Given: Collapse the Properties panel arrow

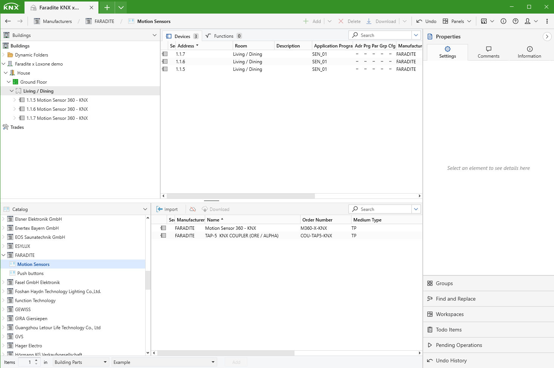Looking at the screenshot, I should click(547, 37).
